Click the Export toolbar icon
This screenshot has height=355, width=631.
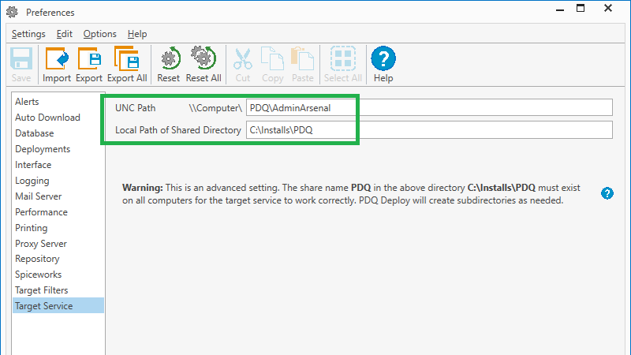click(89, 59)
